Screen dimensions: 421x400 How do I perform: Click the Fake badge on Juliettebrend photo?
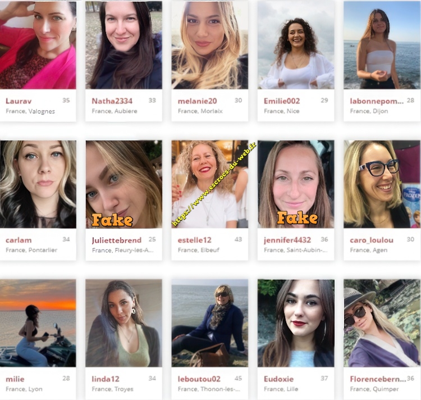[112, 220]
